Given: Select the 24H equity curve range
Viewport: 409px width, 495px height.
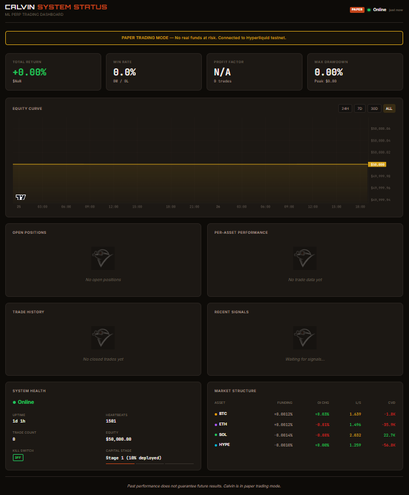Looking at the screenshot, I should coord(345,109).
